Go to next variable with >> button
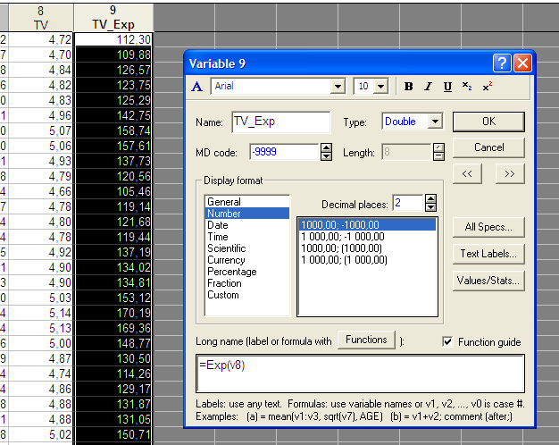This screenshot has width=559, height=445. point(509,173)
